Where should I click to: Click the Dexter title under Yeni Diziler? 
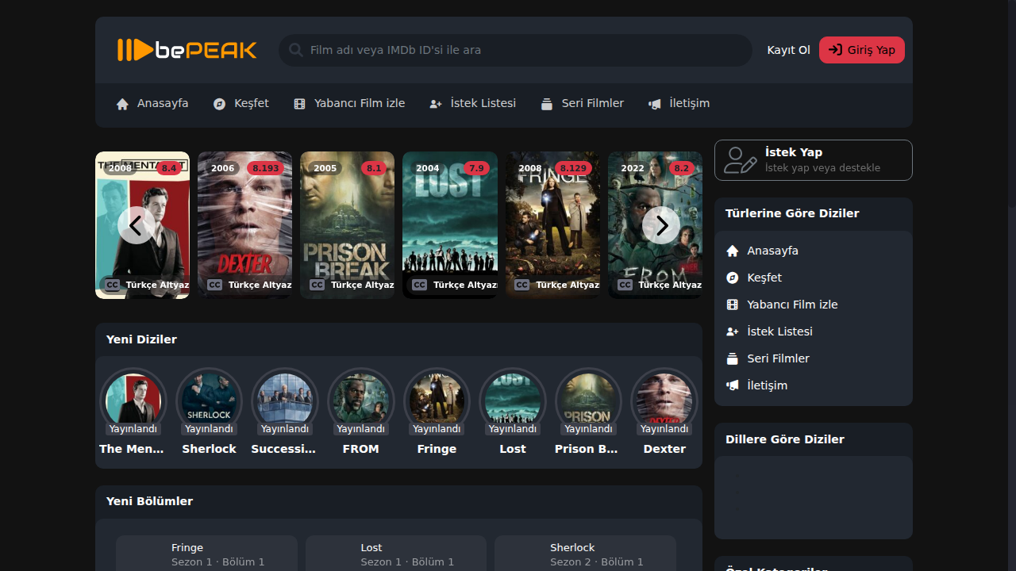click(x=664, y=449)
